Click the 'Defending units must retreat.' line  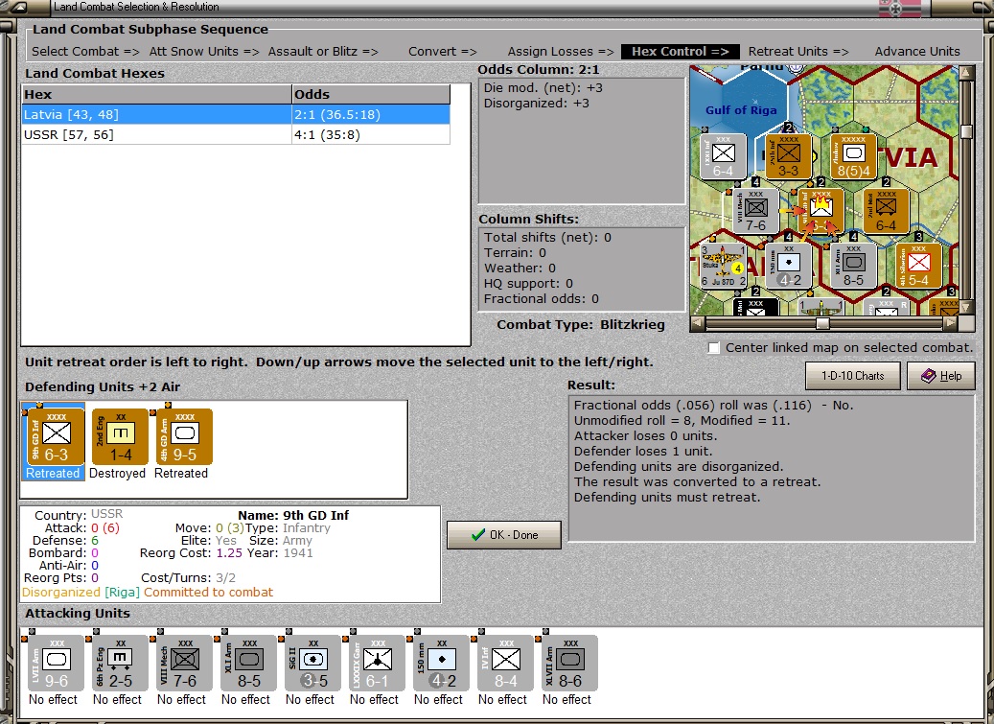(x=667, y=498)
